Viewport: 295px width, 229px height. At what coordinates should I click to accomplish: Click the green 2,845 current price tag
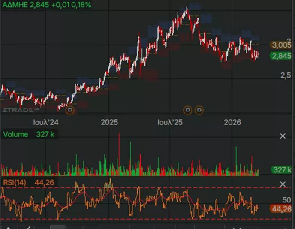(x=282, y=56)
